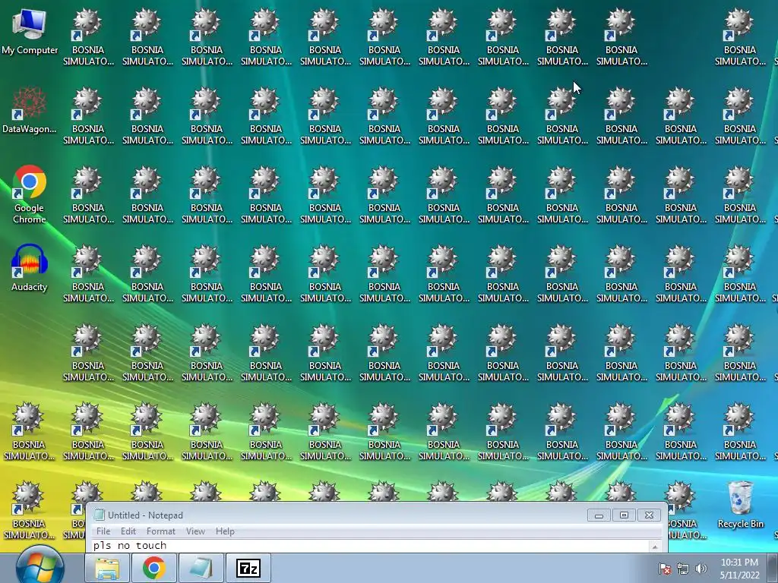This screenshot has width=778, height=583.
Task: Open Notepad's Format menu
Action: point(161,531)
